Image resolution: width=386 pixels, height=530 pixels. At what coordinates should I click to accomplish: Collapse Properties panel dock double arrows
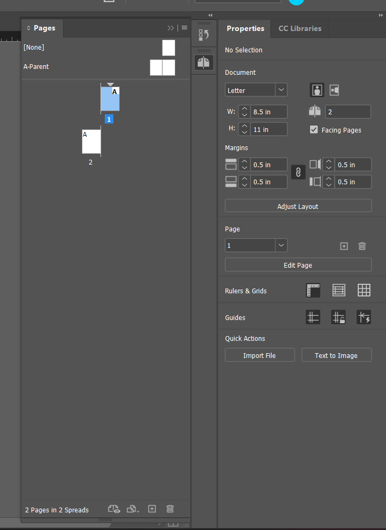381,15
